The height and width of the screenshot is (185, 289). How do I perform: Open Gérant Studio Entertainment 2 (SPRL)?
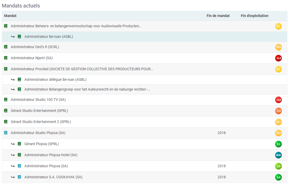point(41,122)
